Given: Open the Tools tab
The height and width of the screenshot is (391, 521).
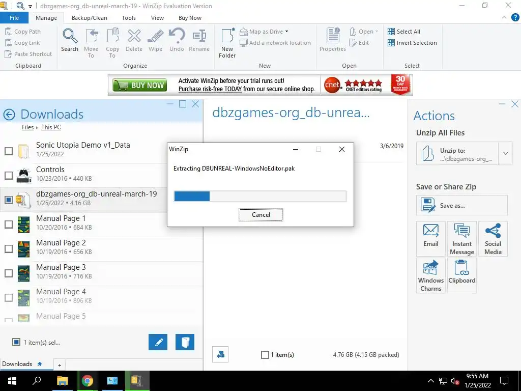Looking at the screenshot, I should [129, 18].
